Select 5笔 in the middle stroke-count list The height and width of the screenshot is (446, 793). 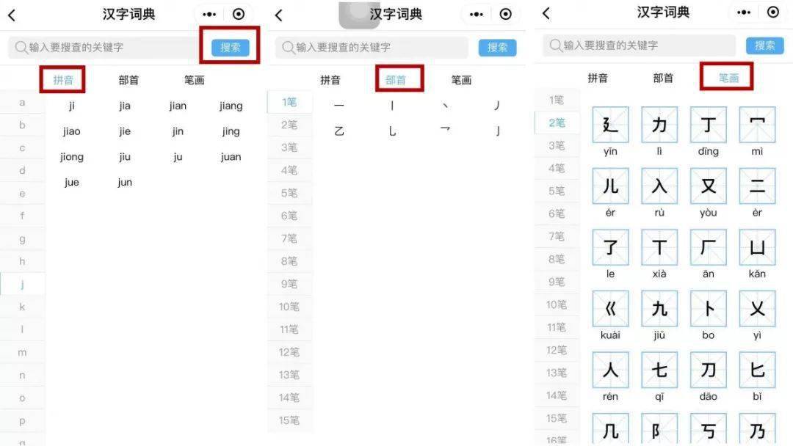(289, 193)
